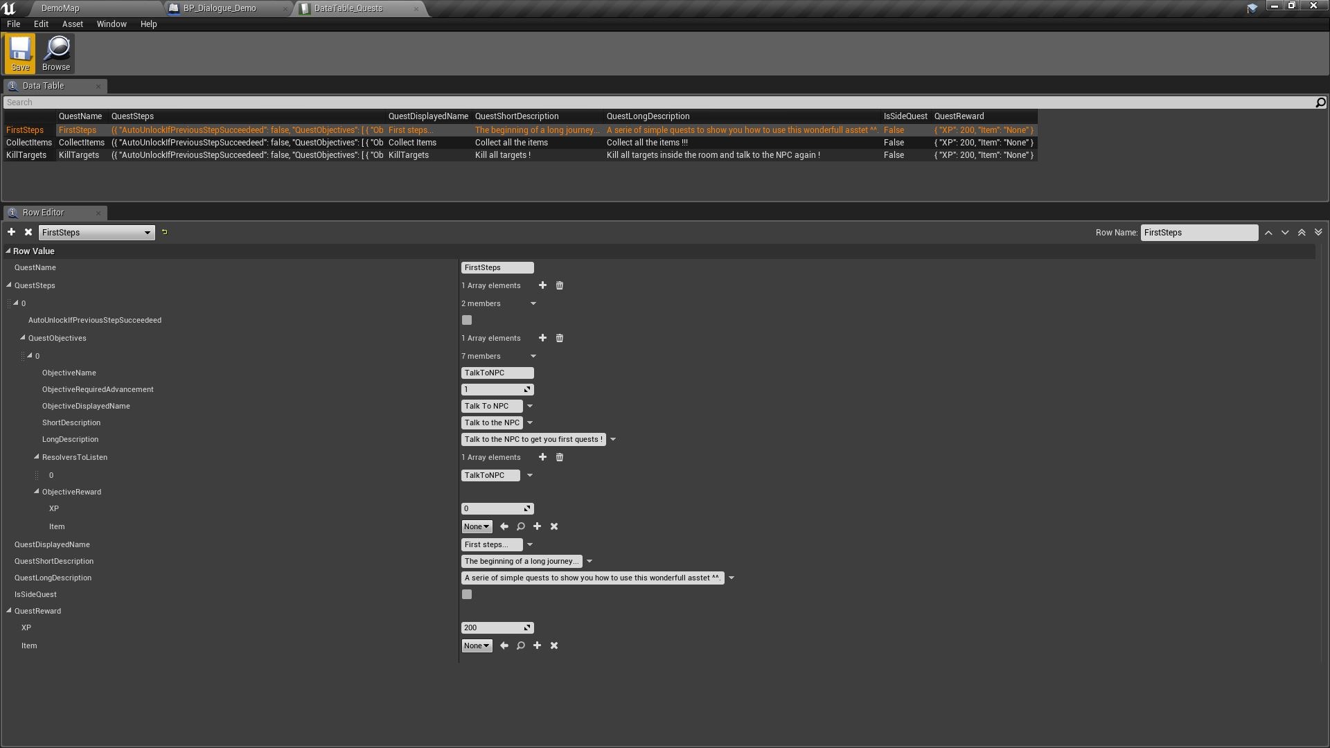
Task: Open the None dropdown for QuestReward Item
Action: [x=476, y=645]
